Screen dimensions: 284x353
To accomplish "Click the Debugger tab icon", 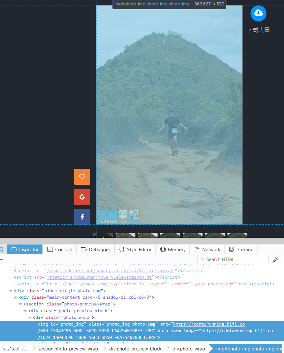I will pyautogui.click(x=84, y=250).
